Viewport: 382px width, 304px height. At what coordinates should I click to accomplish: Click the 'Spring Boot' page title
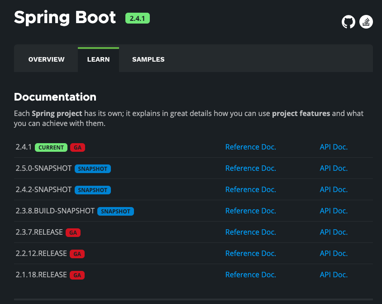(x=65, y=18)
